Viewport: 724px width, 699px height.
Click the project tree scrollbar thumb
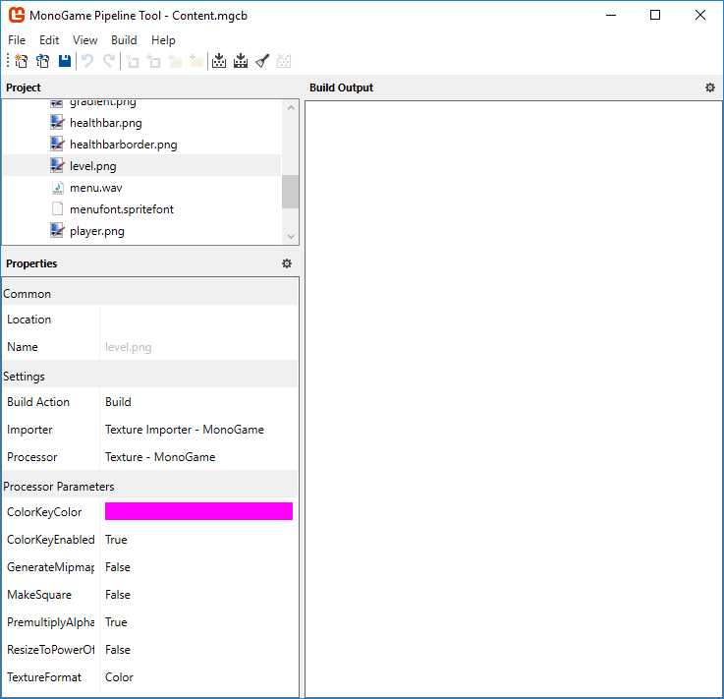tap(291, 192)
